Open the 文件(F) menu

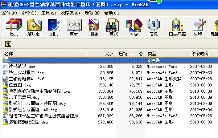point(9,13)
